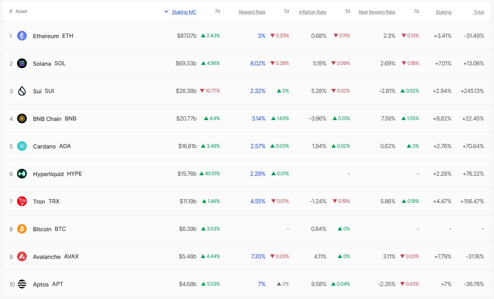Viewport: 494px width, 299px height.
Task: Click Aptos's 7% reward rate
Action: coord(262,284)
